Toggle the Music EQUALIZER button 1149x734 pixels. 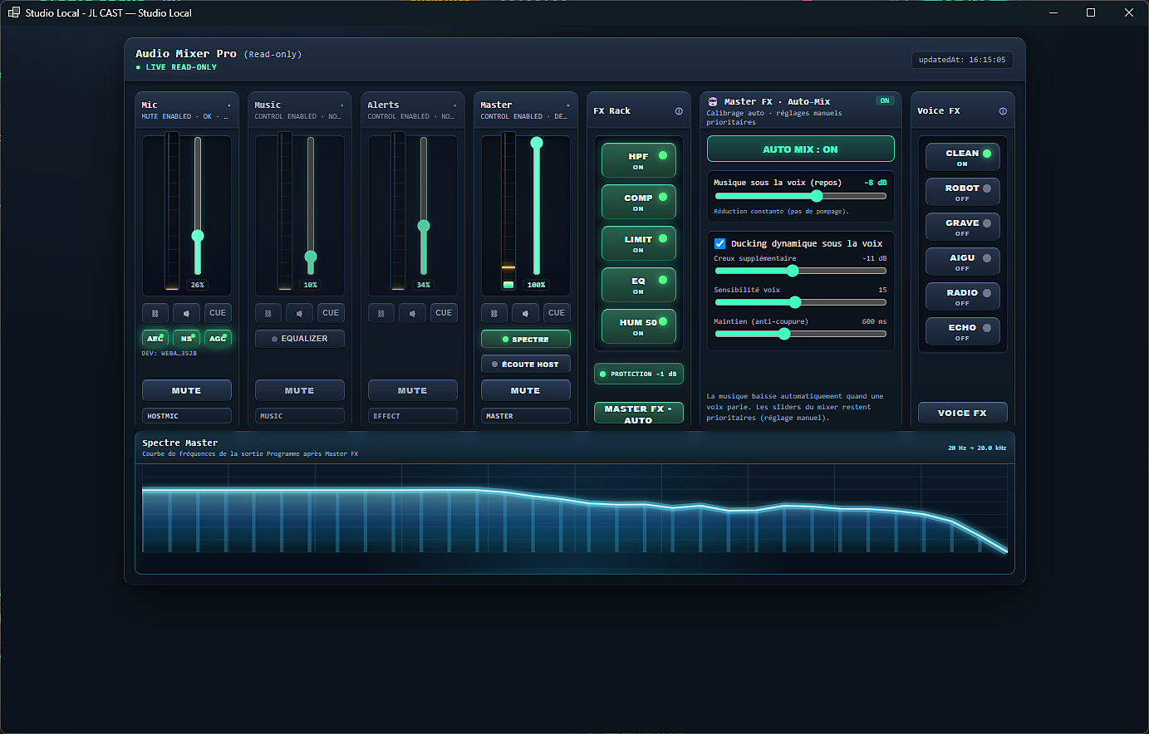tap(300, 339)
